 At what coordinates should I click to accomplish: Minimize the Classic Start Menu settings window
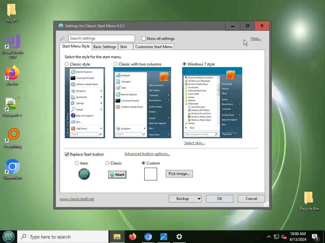233,26
